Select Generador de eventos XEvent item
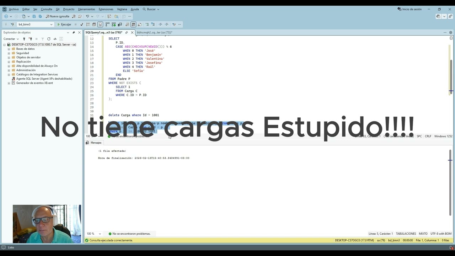This screenshot has height=256, width=455. (x=34, y=83)
